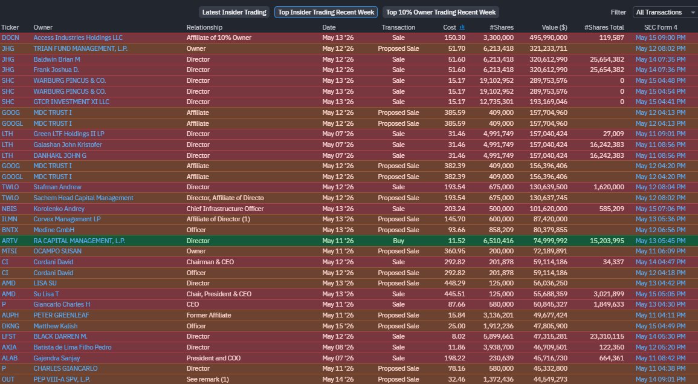Open the Cost column chart icon
Screen dimensions: 698x384
pos(462,27)
